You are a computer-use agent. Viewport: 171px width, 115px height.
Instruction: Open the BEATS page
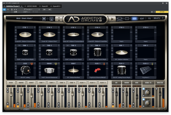tap(157, 18)
